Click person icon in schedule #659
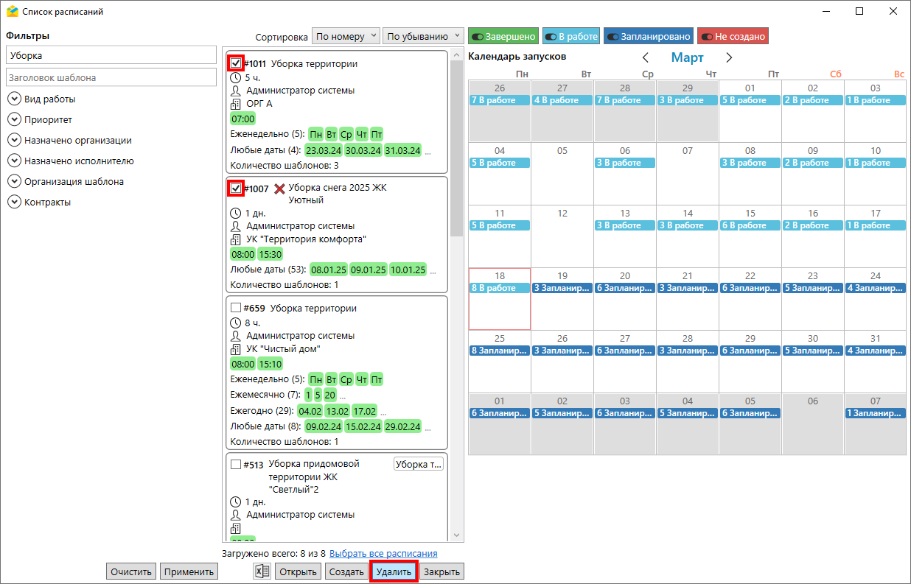This screenshot has height=584, width=911. [x=236, y=336]
